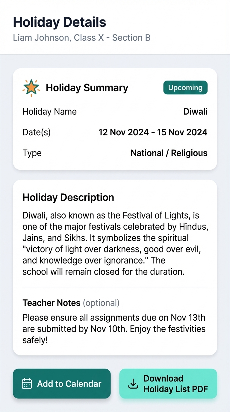Select the Liam Johnson class subtitle

[81, 38]
